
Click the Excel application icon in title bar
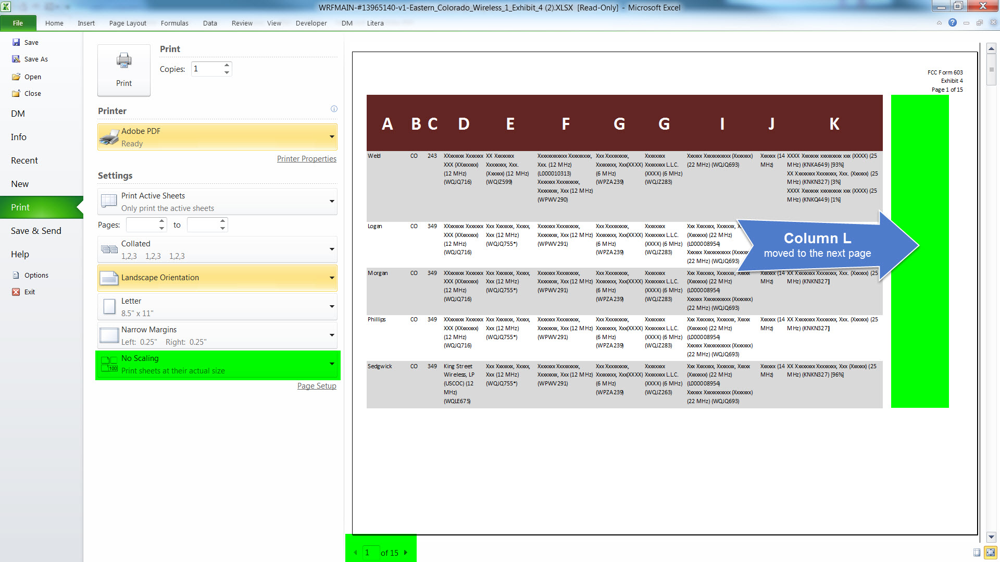6,7
